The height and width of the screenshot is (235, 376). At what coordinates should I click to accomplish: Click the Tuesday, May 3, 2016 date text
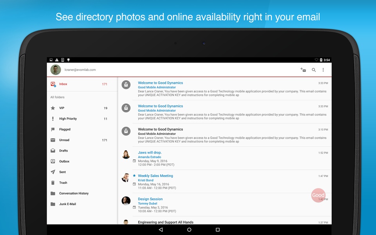click(x=153, y=208)
